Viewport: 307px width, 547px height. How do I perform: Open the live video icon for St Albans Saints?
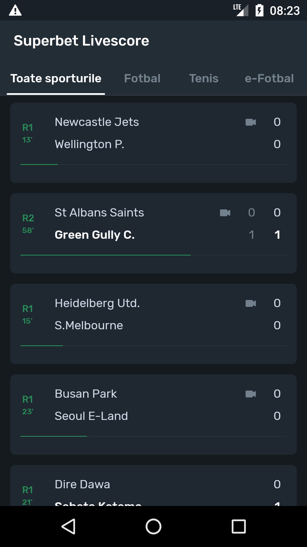tap(225, 213)
